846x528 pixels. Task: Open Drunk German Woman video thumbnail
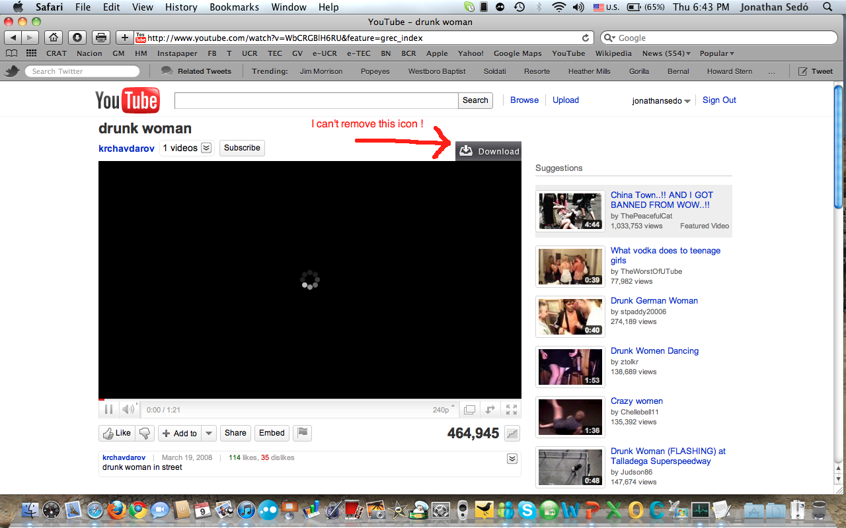click(570, 317)
